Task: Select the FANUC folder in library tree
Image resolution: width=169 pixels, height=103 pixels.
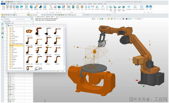Action: tap(12, 42)
